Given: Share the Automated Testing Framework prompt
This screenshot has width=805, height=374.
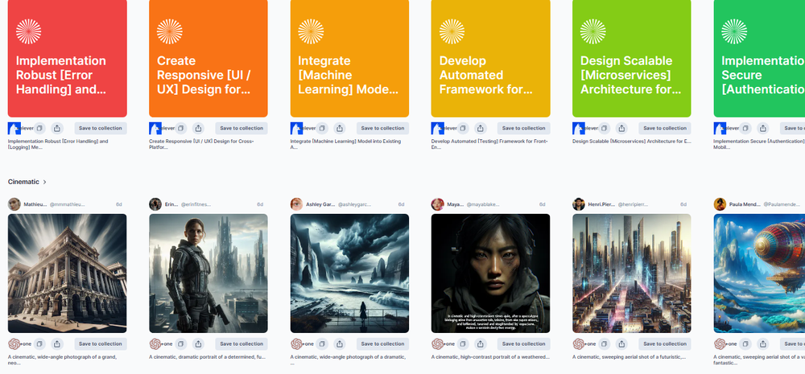Looking at the screenshot, I should [481, 128].
